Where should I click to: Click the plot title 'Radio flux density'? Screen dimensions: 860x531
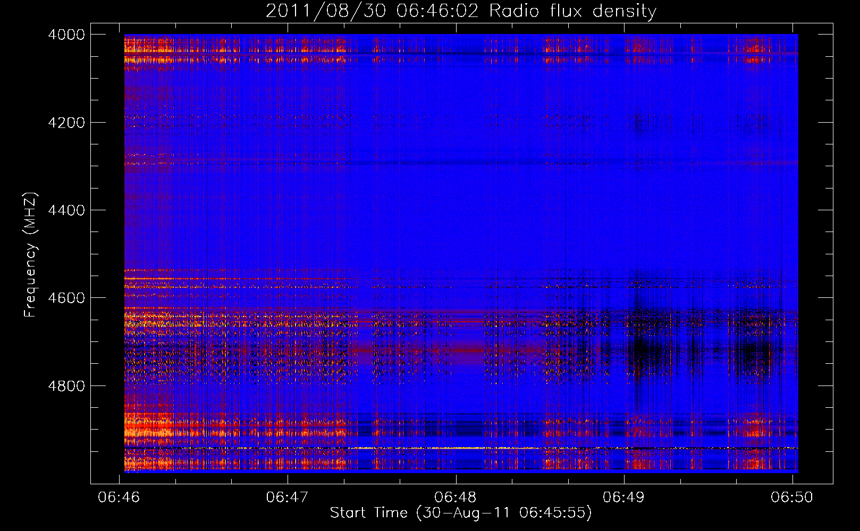click(573, 11)
